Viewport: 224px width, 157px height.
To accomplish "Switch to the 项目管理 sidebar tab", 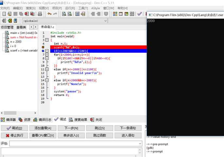I will [x=7, y=27].
